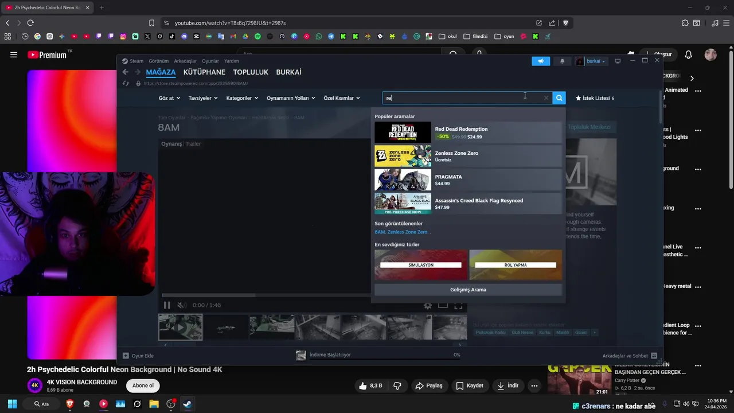
Task: Open Brave Shields icon in address bar
Action: coord(565,23)
